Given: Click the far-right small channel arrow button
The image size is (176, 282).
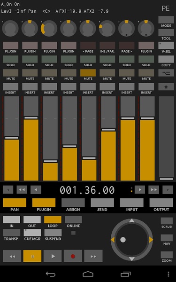Looking at the screenshot, I should 168,189.
